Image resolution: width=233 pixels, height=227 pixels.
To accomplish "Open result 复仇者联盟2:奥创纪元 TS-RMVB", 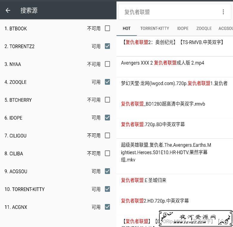I will [175, 46].
